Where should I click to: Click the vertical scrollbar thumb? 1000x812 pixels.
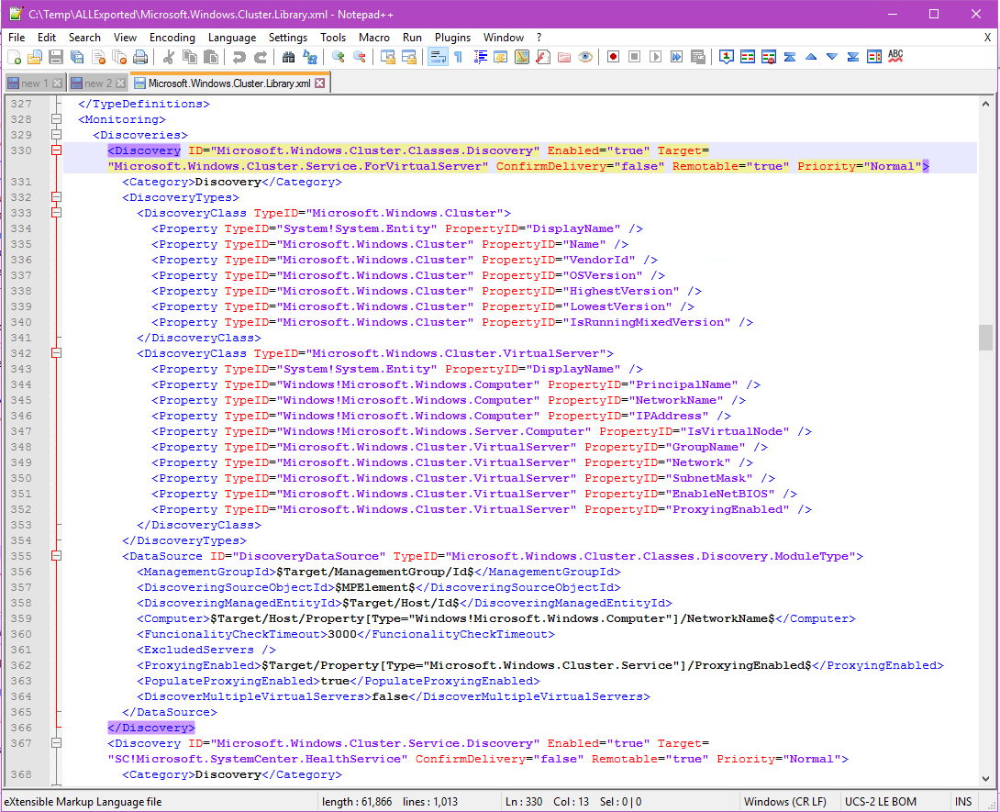[986, 337]
